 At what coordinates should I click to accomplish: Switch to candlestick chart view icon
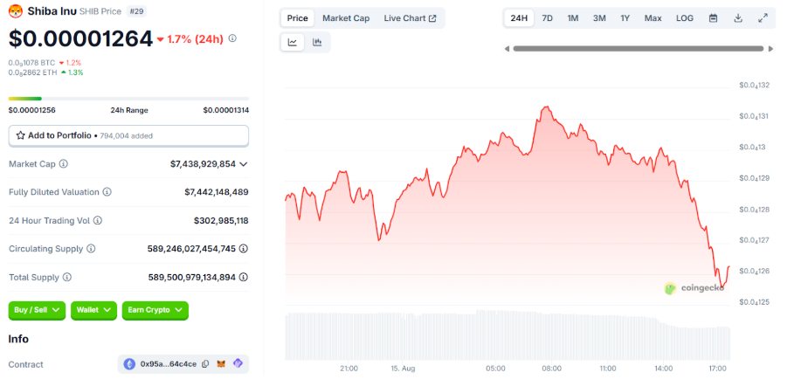point(317,42)
